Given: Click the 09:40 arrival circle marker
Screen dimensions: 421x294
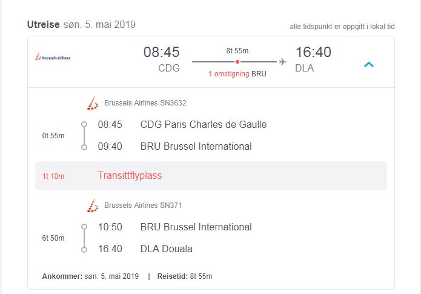Looking at the screenshot, I should tap(84, 147).
